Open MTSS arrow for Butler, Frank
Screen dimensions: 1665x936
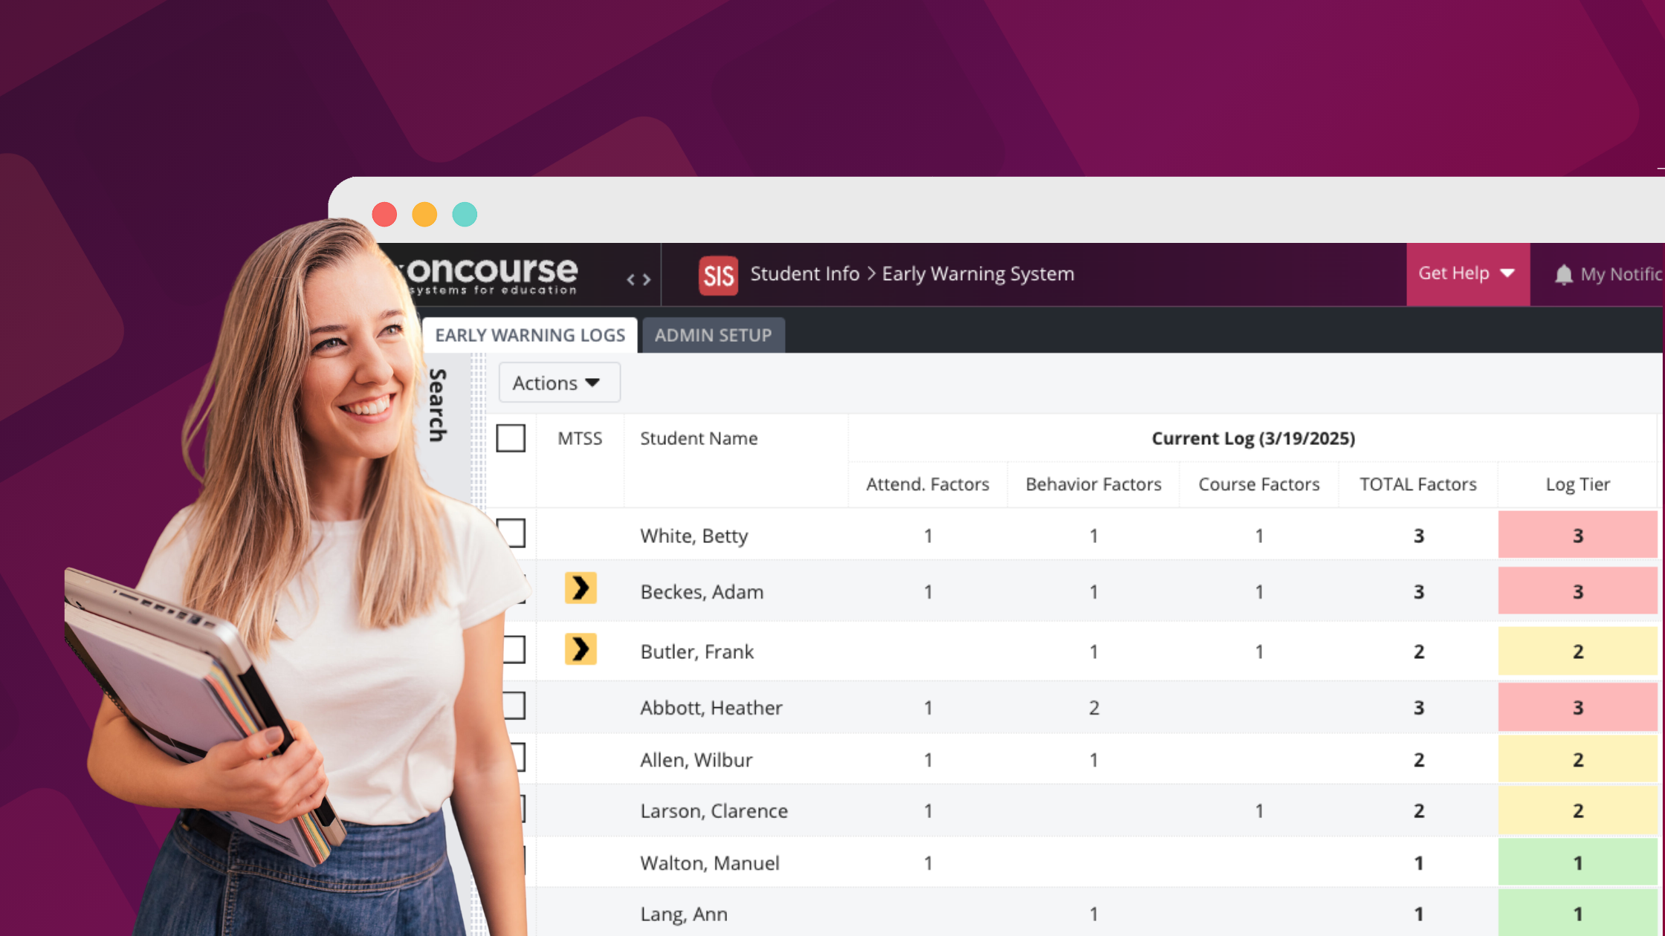pyautogui.click(x=581, y=649)
